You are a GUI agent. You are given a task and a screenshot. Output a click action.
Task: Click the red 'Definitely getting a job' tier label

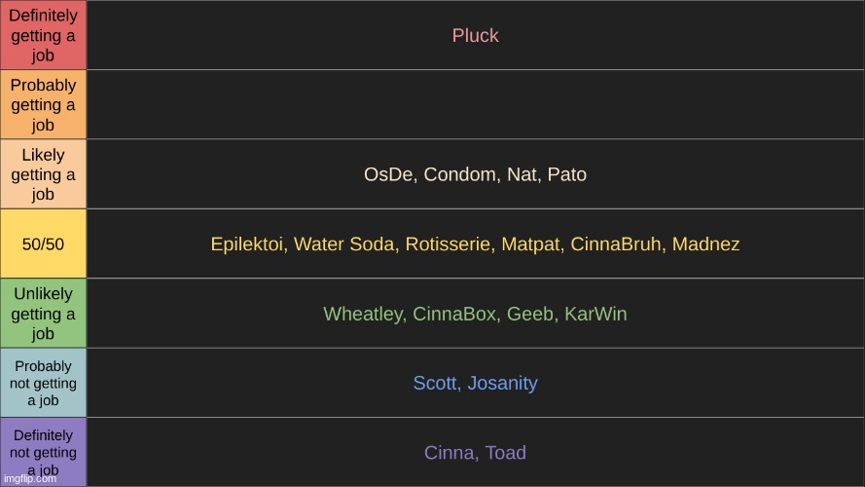coord(43,35)
